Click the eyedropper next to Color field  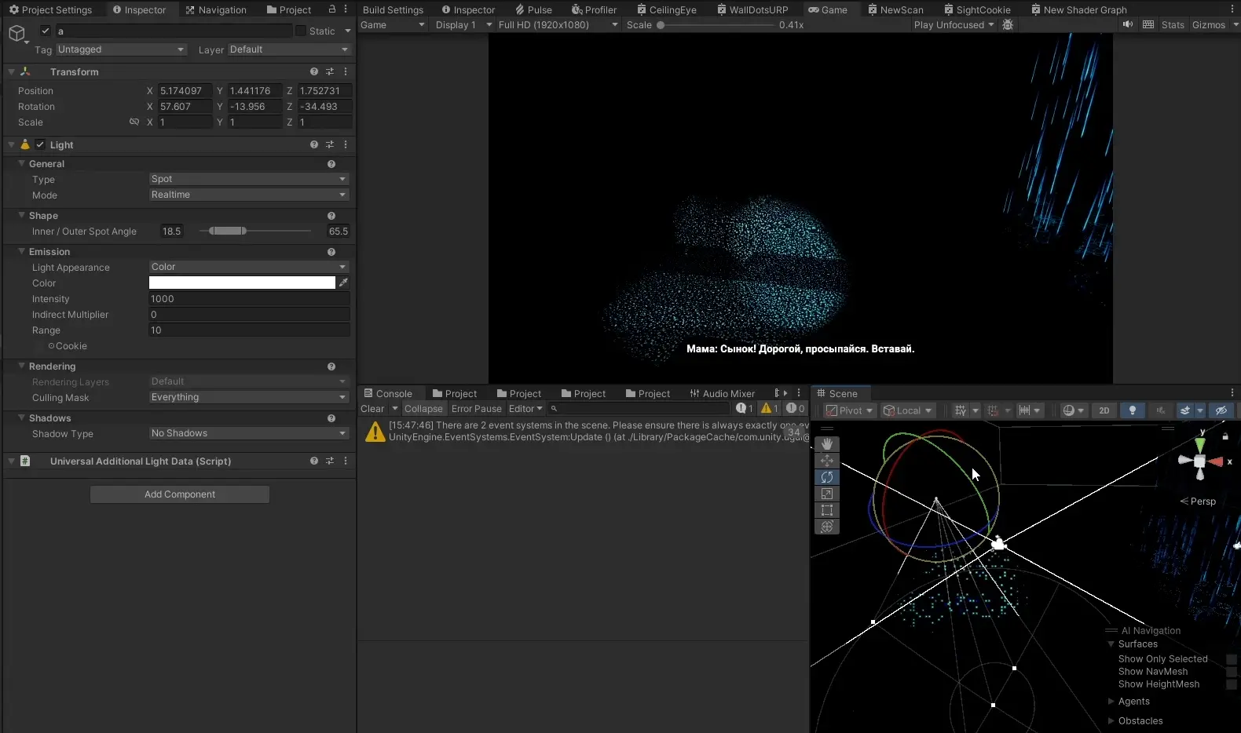[x=343, y=283]
